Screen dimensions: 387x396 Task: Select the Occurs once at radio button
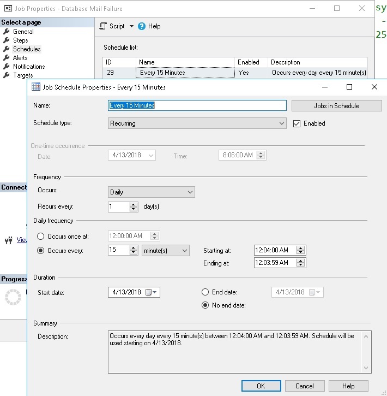(x=40, y=237)
